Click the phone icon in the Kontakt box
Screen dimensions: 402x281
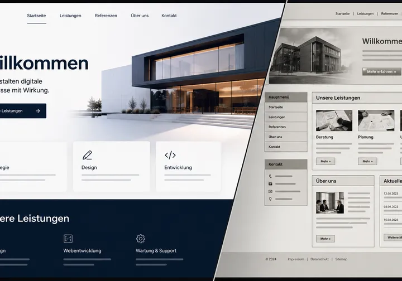(x=270, y=176)
